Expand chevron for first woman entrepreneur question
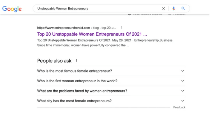The image size is (215, 126). click(x=183, y=81)
